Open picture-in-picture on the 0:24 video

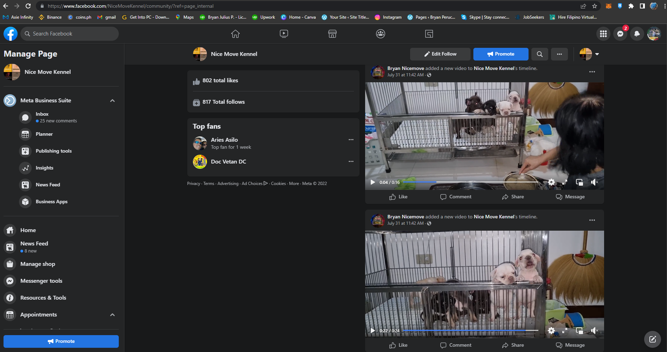[x=579, y=331]
